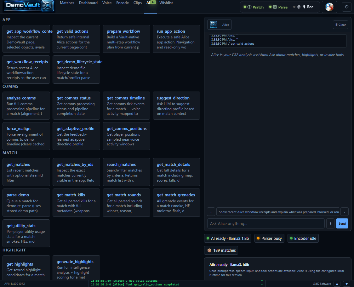Open the Matches tab

pos(67,3)
